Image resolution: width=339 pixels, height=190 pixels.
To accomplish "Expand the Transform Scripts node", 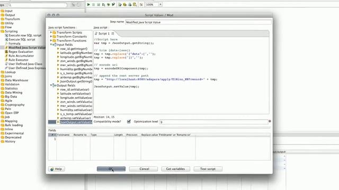I will click(51, 32).
